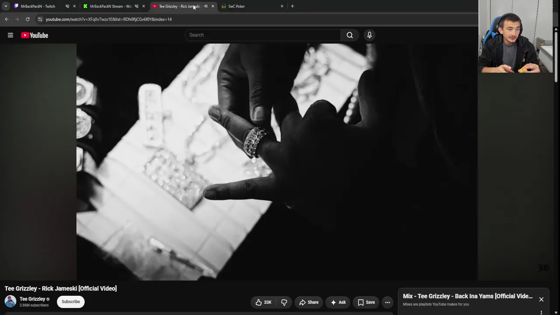Image resolution: width=560 pixels, height=315 pixels.
Task: Focus the YouTube search box
Action: [262, 35]
